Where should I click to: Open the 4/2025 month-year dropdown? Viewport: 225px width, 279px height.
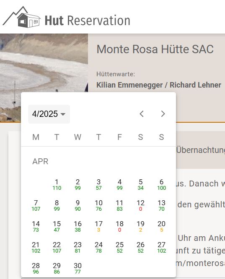point(49,114)
